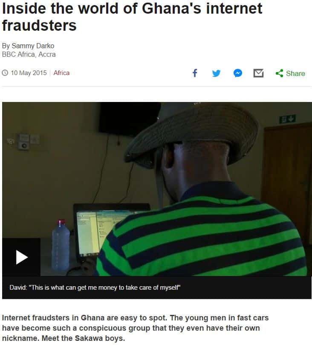
Task: Click the 10 May 2015 publication date
Action: click(29, 73)
